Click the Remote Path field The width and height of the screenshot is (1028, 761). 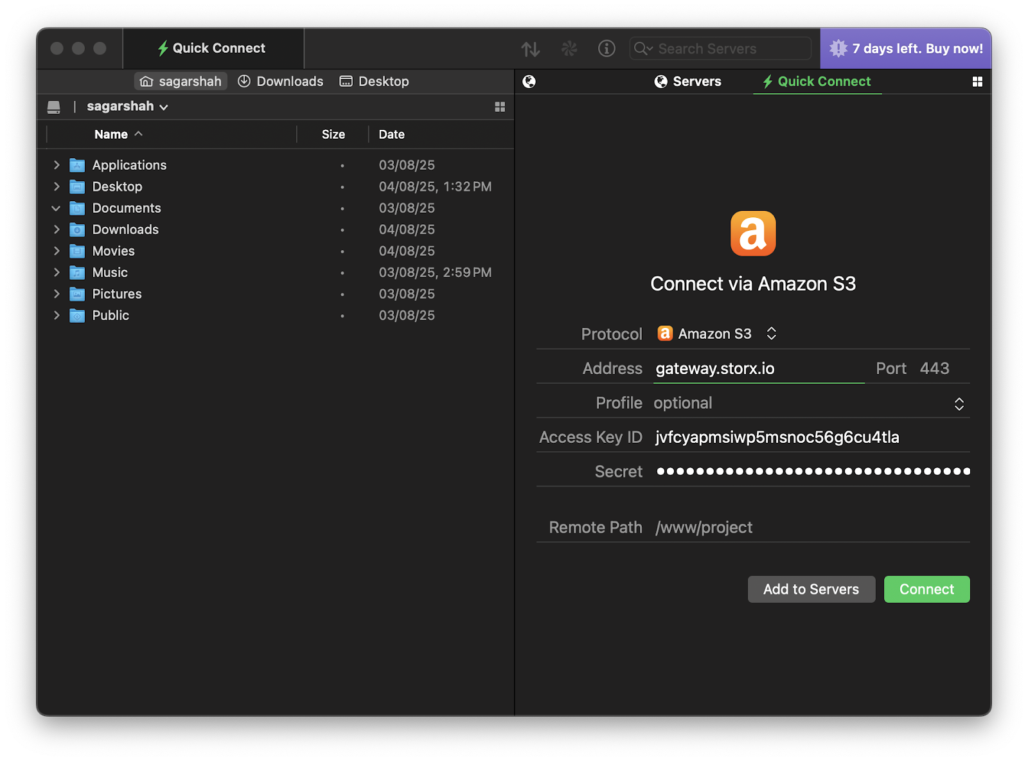tap(811, 528)
